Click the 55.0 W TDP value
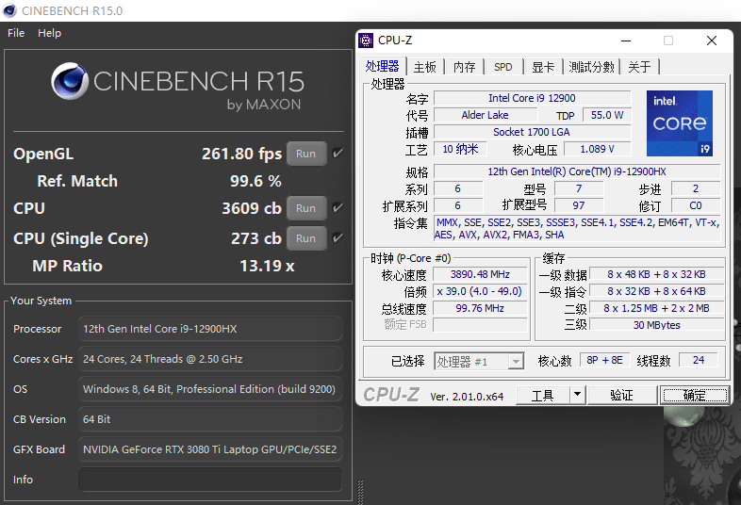This screenshot has width=741, height=505. pos(607,115)
